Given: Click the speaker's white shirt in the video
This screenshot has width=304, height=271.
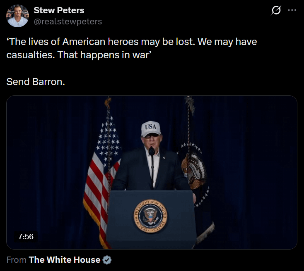Looking at the screenshot, I should click(x=153, y=165).
